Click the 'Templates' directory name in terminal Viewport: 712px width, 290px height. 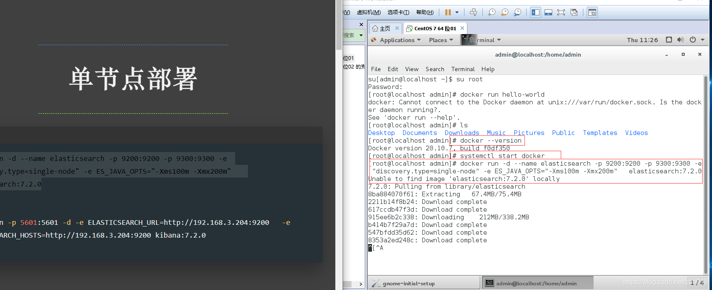[x=600, y=133]
